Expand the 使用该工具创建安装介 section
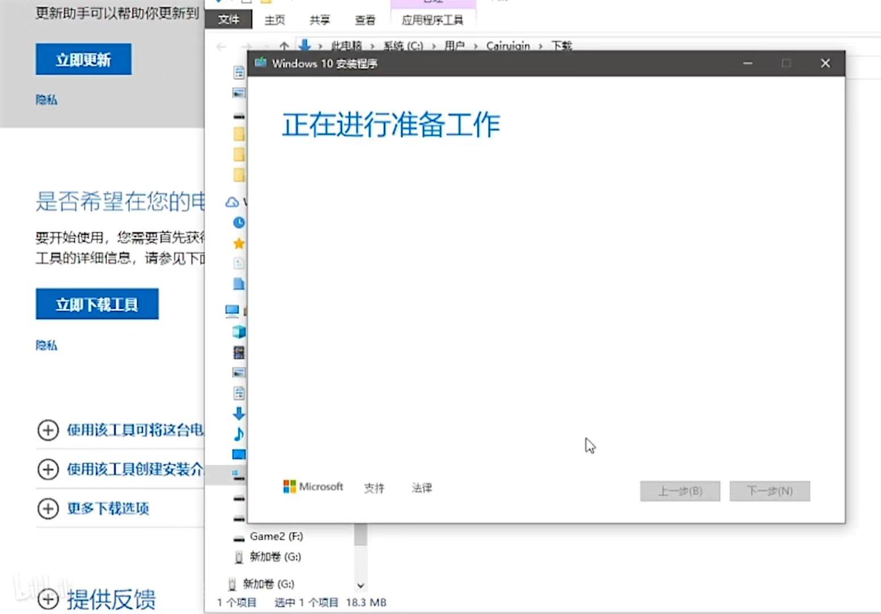Screen dimensions: 881x614 tap(120, 470)
